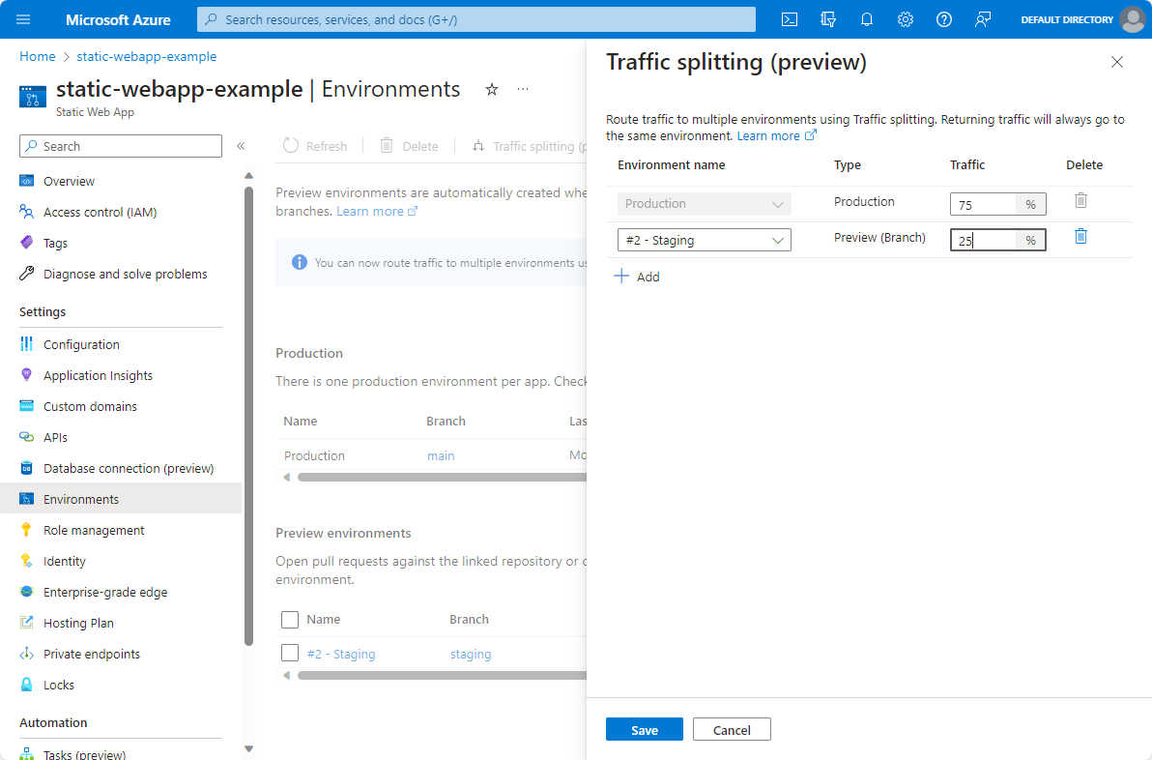Open the main branch link
The image size is (1152, 760).
(x=441, y=455)
